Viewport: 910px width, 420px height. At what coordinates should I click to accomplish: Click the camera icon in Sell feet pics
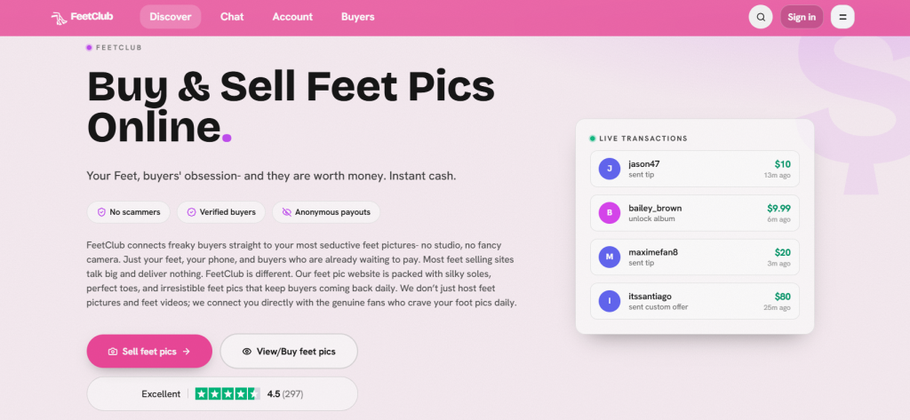click(113, 352)
